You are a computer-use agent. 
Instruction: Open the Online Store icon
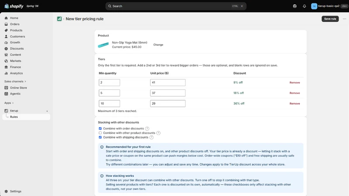click(x=6, y=88)
